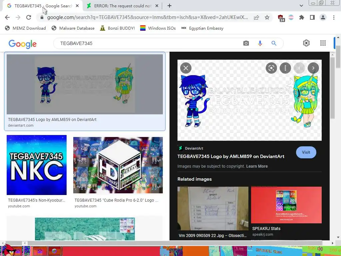Viewport: 341px width, 256px height.
Task: Close the image preview panel
Action: coord(186,68)
